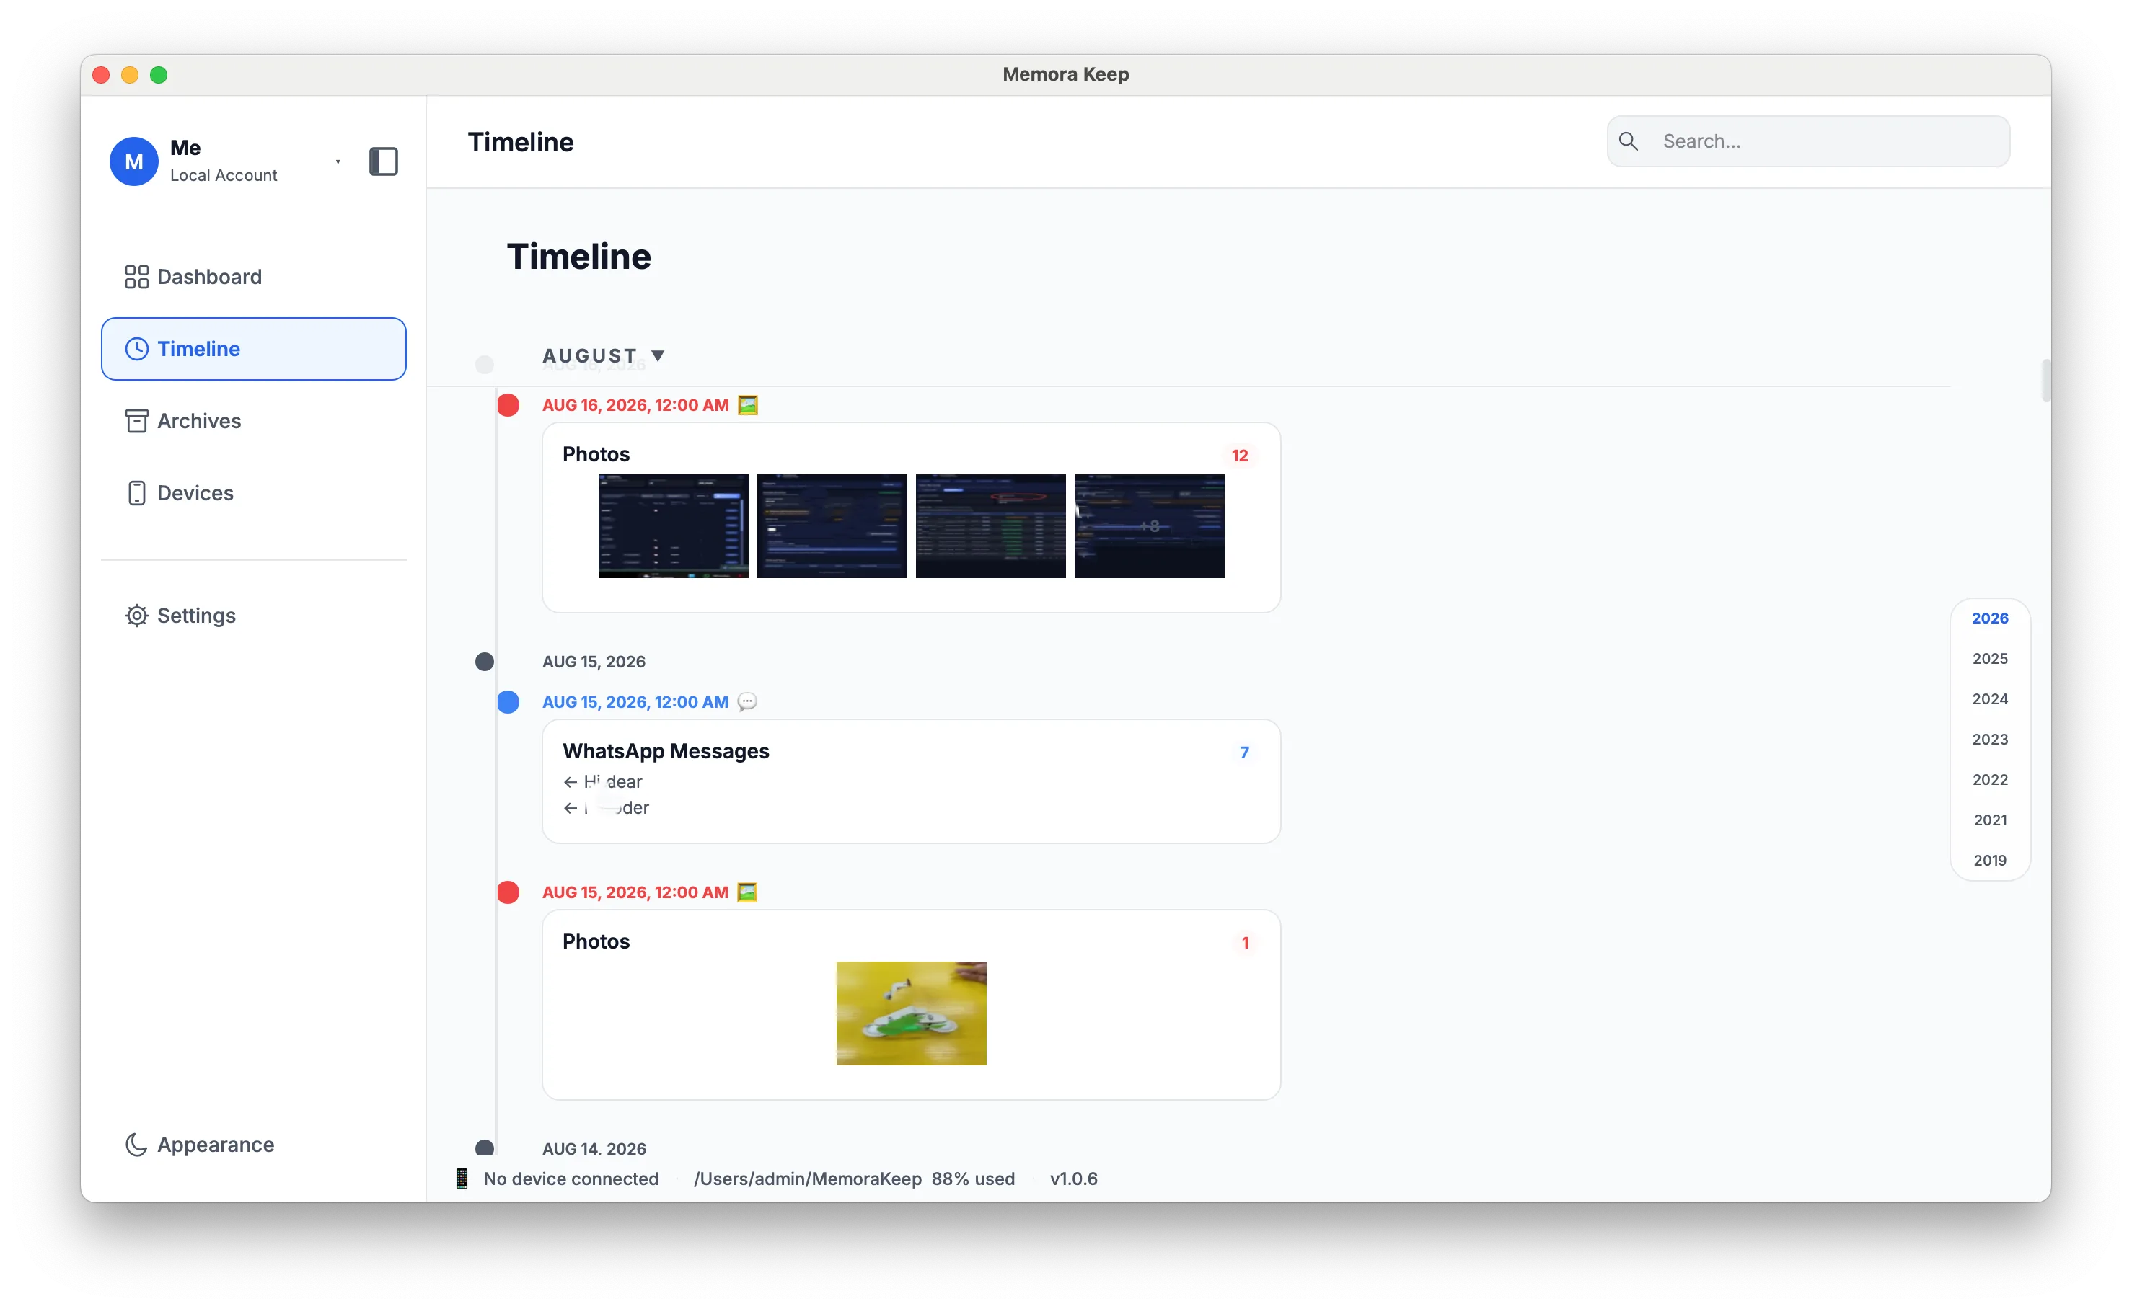Click the Dashboard grid icon
This screenshot has height=1309, width=2132.
coord(136,276)
